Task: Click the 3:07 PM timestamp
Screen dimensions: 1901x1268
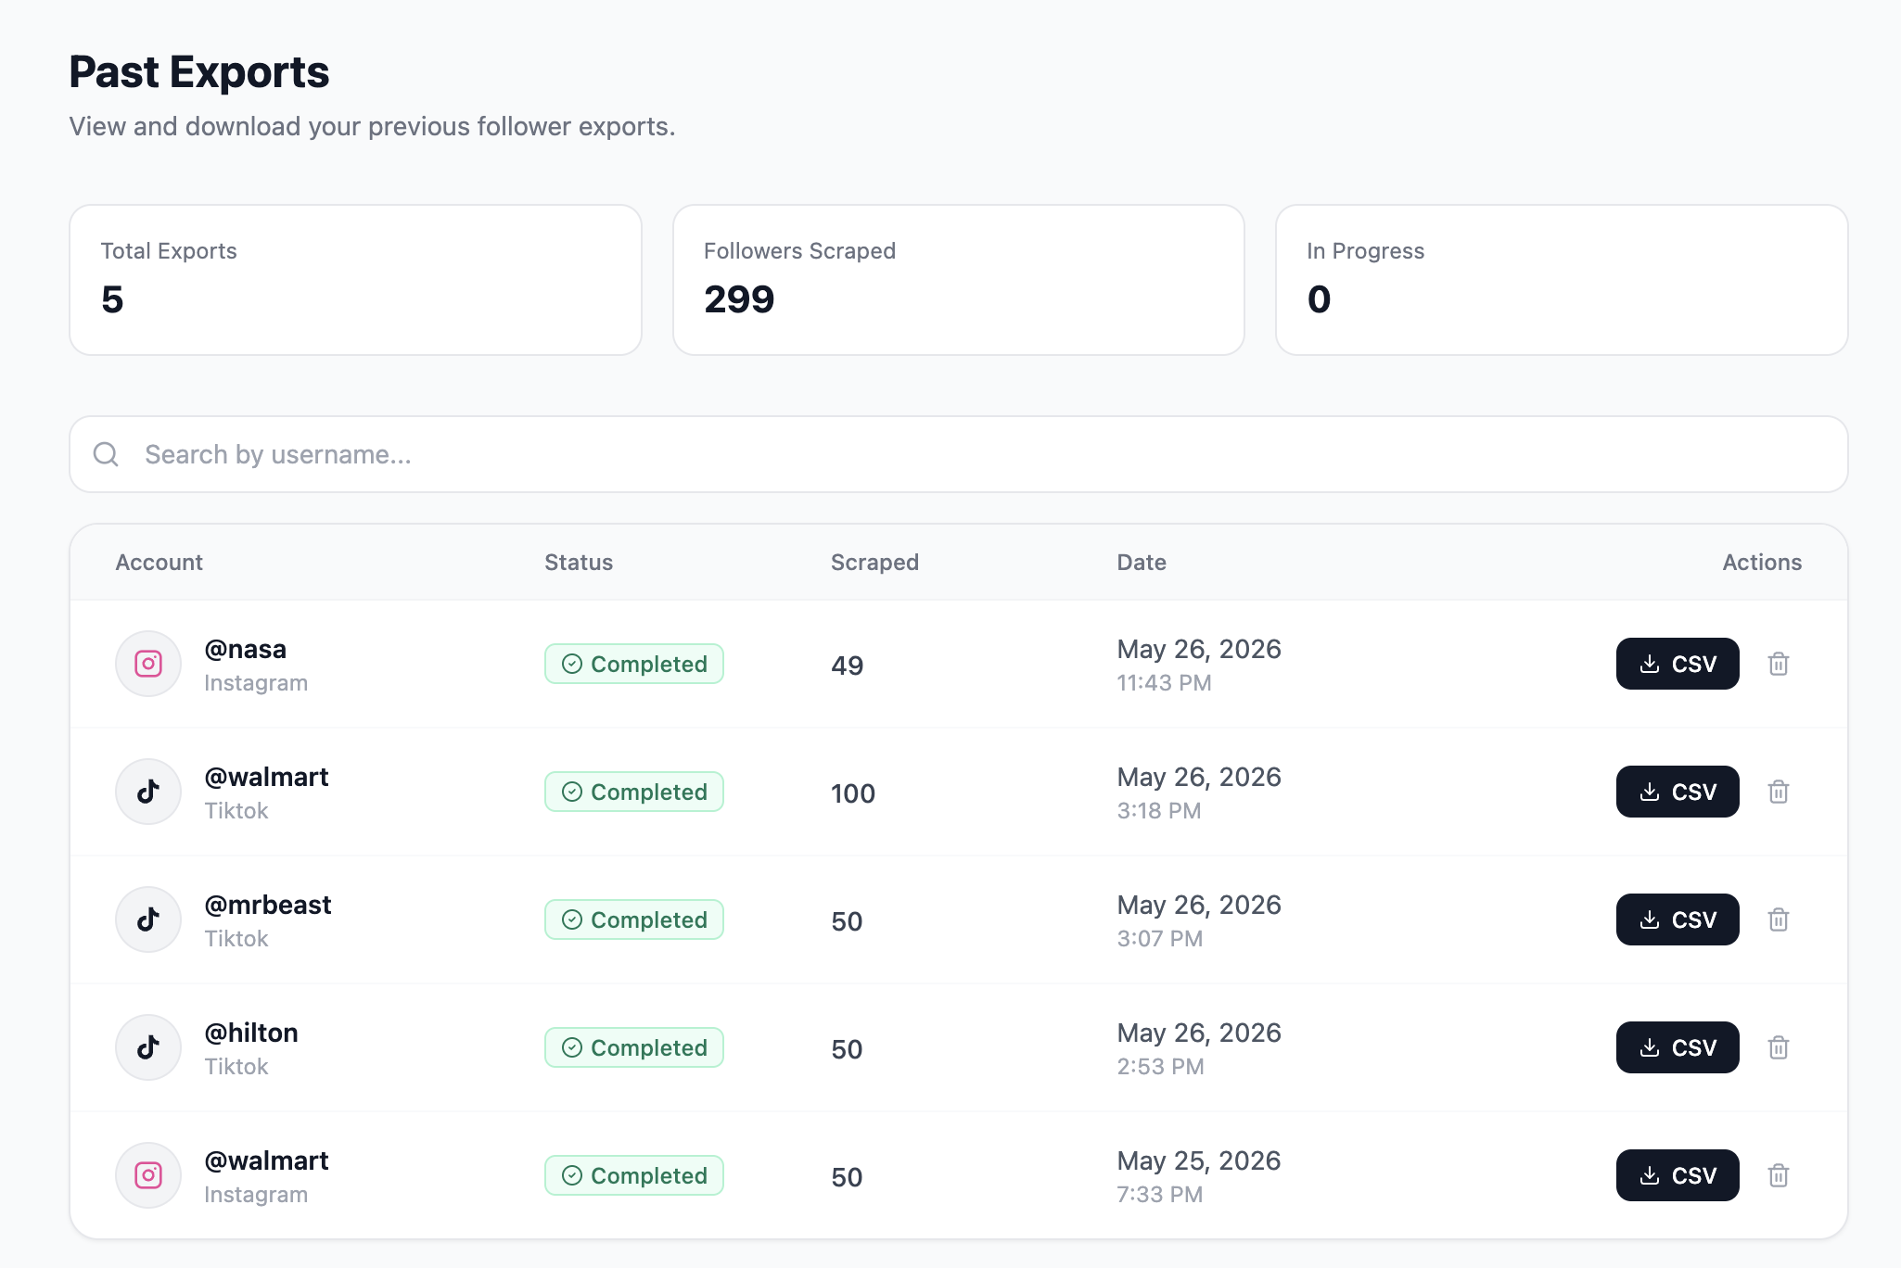Action: coord(1159,939)
